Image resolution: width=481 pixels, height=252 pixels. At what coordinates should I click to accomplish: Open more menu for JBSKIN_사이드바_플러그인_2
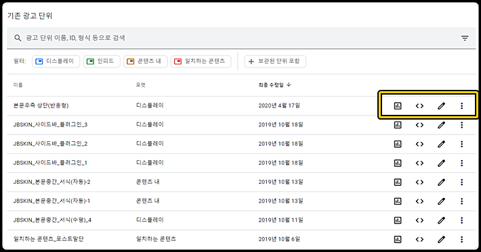coord(461,144)
